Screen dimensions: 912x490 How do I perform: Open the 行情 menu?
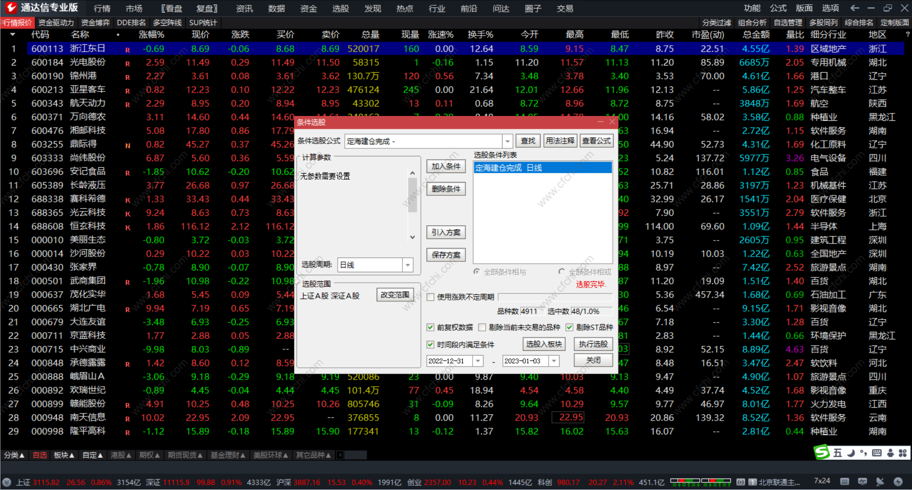[102, 8]
